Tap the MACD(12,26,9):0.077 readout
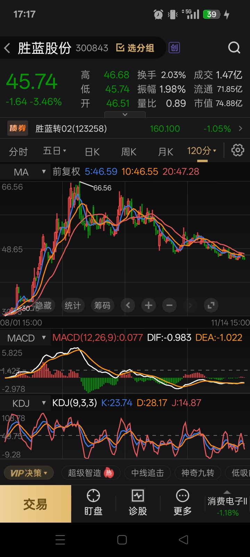Screen dimensions: 250x557 [x=98, y=338]
